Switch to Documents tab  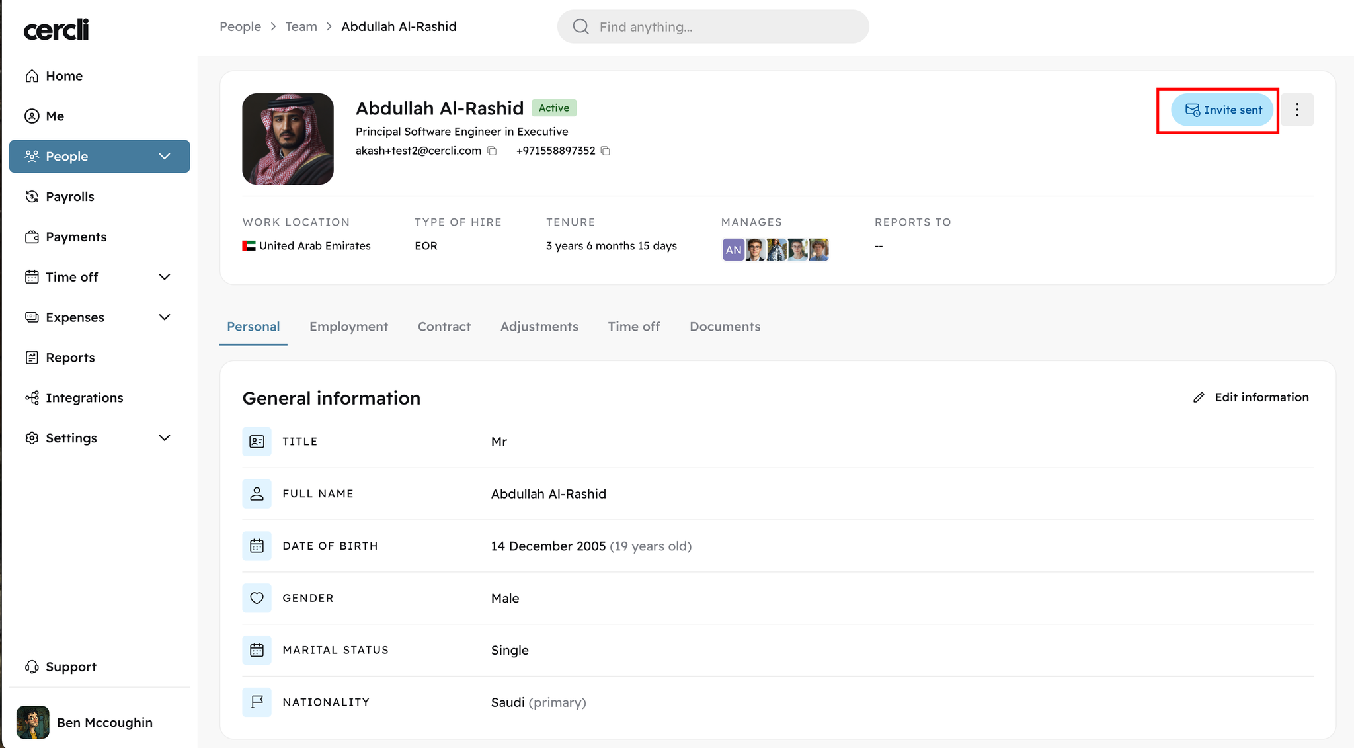pyautogui.click(x=725, y=327)
